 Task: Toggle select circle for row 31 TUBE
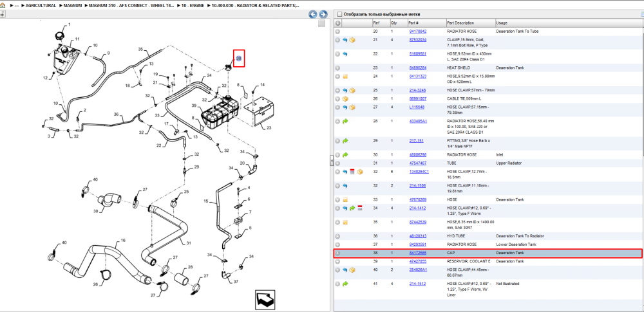click(337, 163)
